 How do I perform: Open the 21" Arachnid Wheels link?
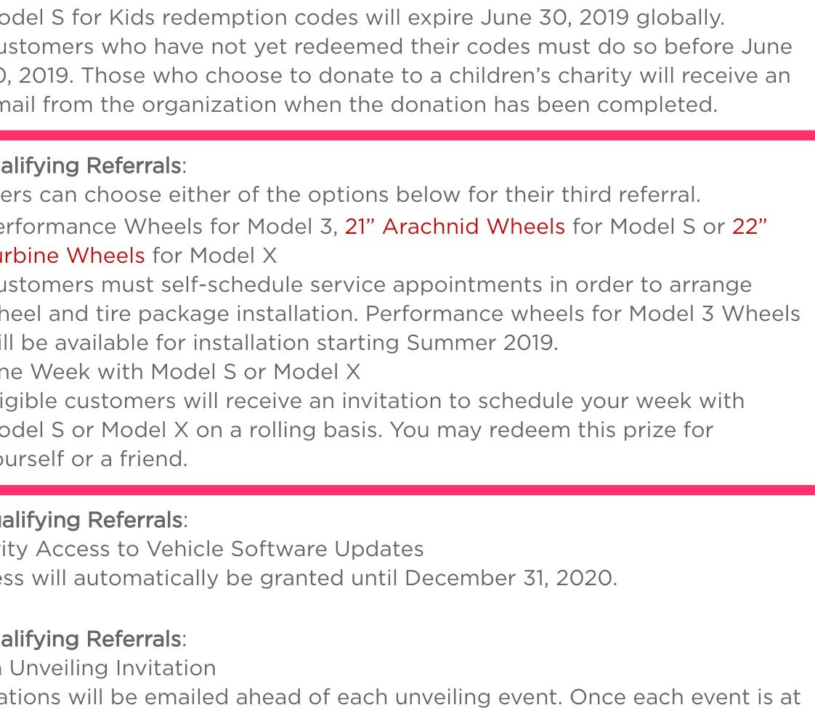click(454, 227)
